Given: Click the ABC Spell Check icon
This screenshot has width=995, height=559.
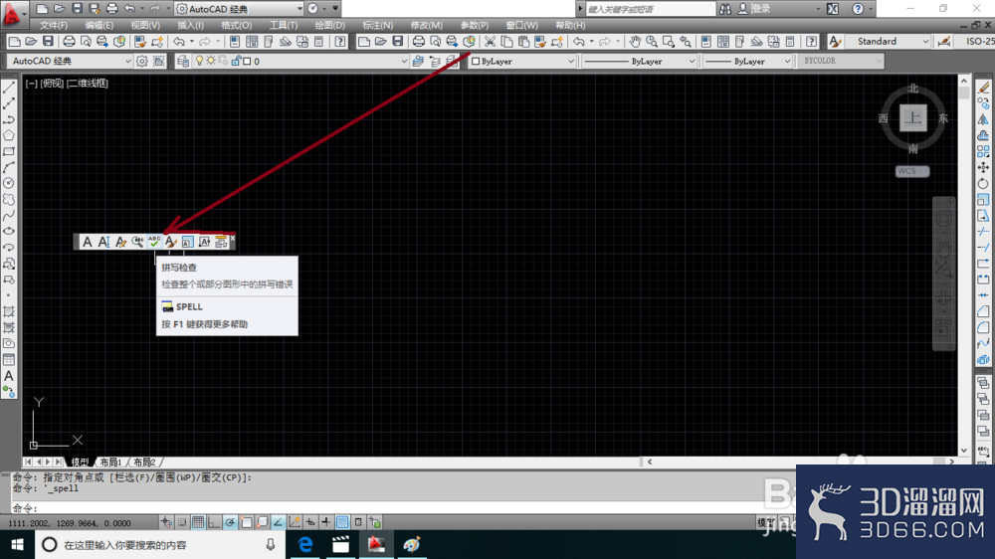Looking at the screenshot, I should pyautogui.click(x=154, y=242).
